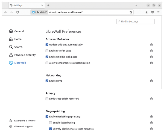Screen dimensions: 164x135
Task: Open a new tab with plus icon
Action: pyautogui.click(x=48, y=5)
